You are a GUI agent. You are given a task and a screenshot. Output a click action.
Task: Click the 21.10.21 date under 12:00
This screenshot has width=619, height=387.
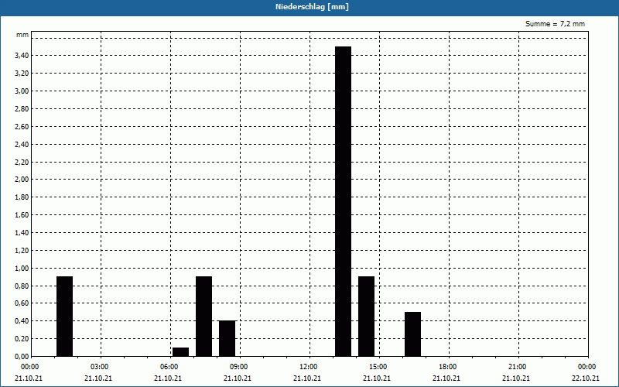pos(307,378)
